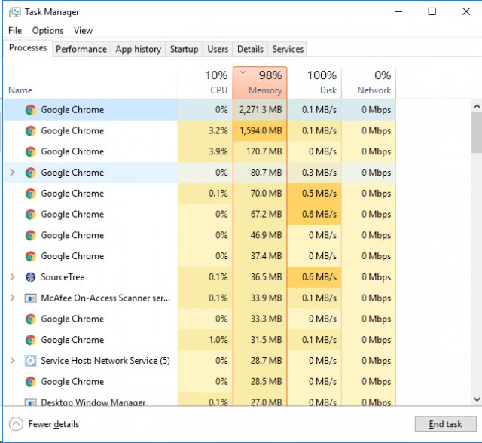
Task: Click the Chrome icon in the 80.7 MB row
Action: click(30, 173)
